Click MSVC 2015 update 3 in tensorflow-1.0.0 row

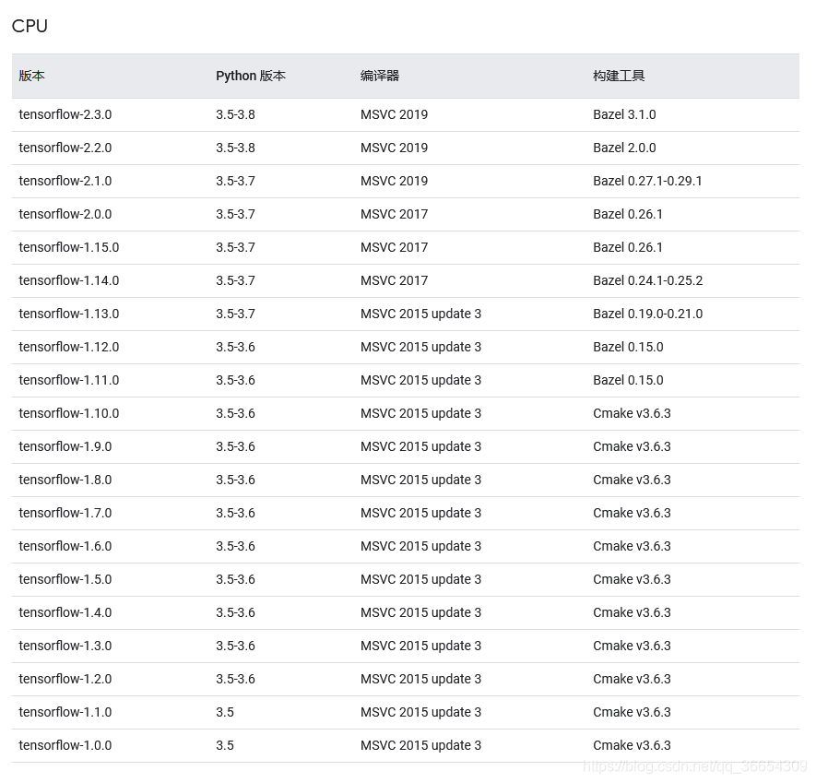click(x=420, y=745)
